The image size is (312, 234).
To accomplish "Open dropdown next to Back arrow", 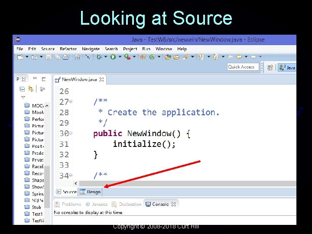I will click(246, 57).
